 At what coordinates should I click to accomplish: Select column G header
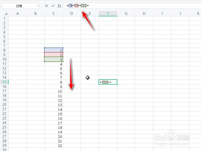(x=126, y=14)
